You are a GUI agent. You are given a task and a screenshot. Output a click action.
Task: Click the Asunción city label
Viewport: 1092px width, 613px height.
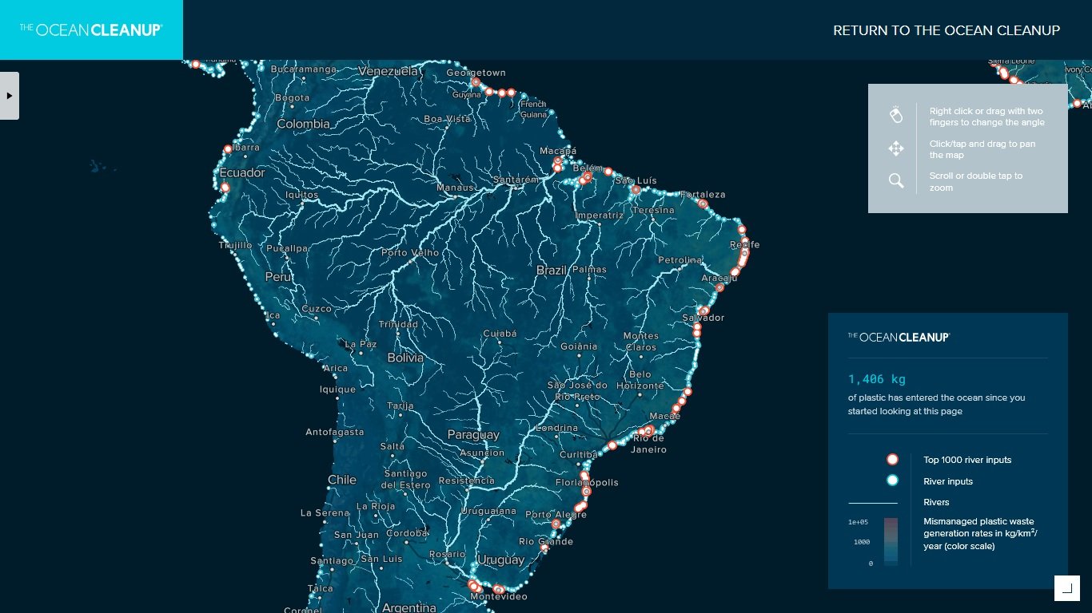(482, 453)
